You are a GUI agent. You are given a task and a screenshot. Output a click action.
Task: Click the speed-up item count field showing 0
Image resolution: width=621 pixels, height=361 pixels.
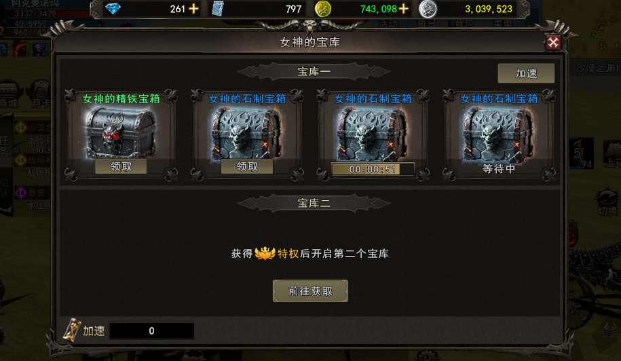151,331
